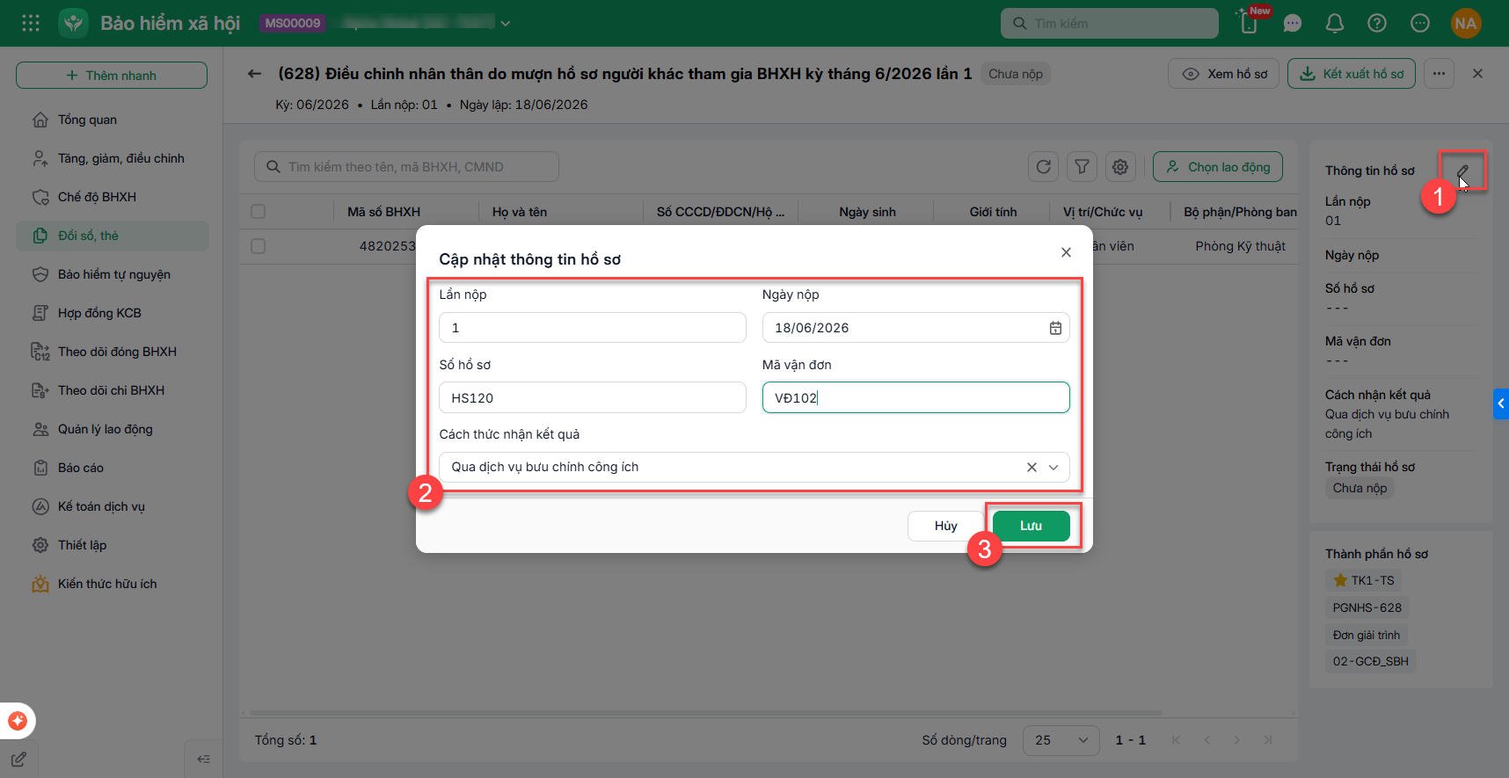Click Kết xuất hồ sơ button
1509x778 pixels.
(1352, 74)
